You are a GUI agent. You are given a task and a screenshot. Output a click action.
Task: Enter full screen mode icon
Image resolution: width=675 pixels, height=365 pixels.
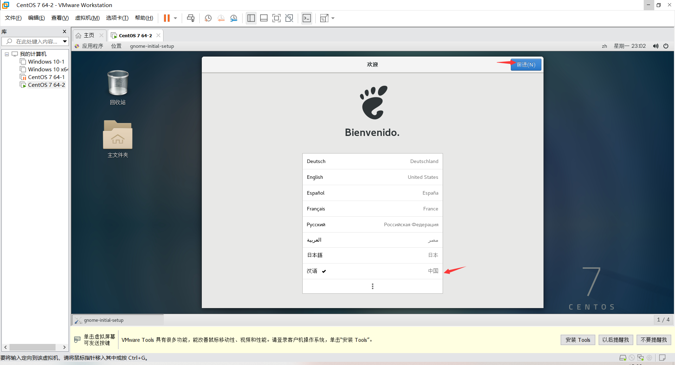(x=277, y=18)
